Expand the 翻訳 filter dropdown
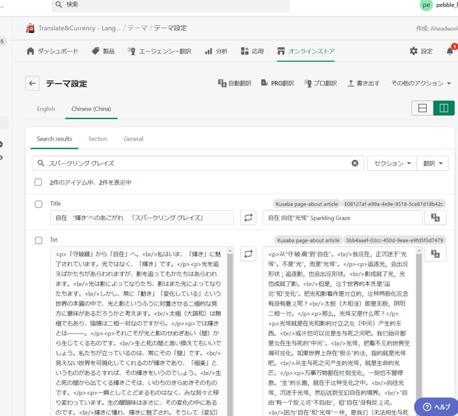This screenshot has width=458, height=416. (x=433, y=163)
